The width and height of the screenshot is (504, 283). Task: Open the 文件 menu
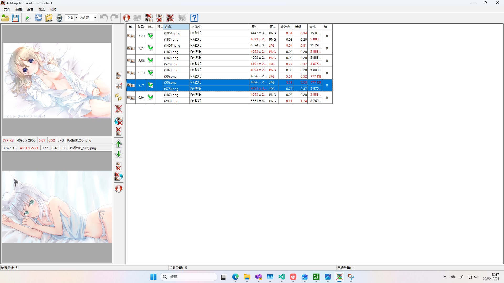pyautogui.click(x=7, y=9)
